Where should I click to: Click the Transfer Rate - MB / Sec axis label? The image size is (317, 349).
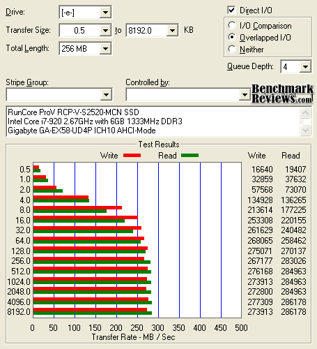tap(133, 337)
